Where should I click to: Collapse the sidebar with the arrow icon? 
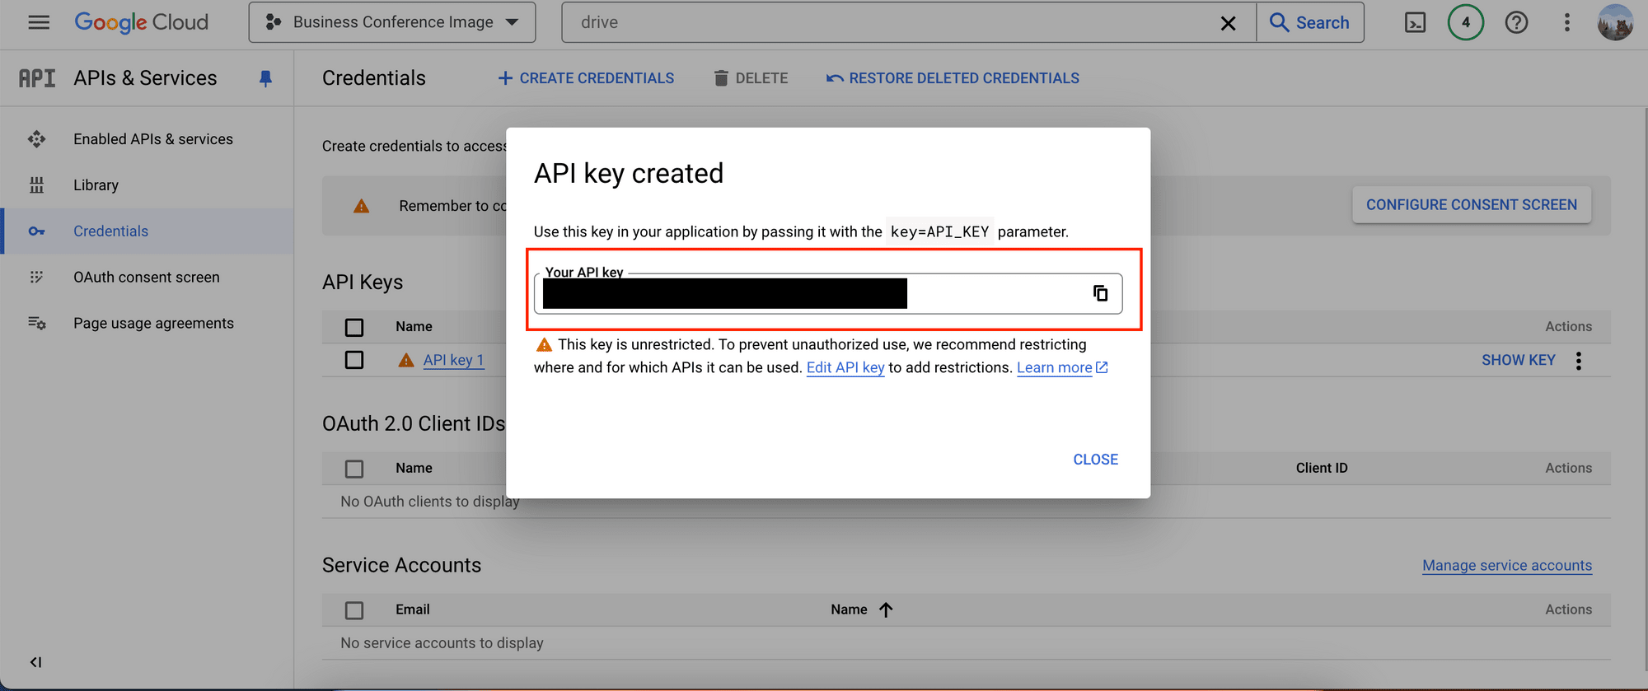click(35, 662)
